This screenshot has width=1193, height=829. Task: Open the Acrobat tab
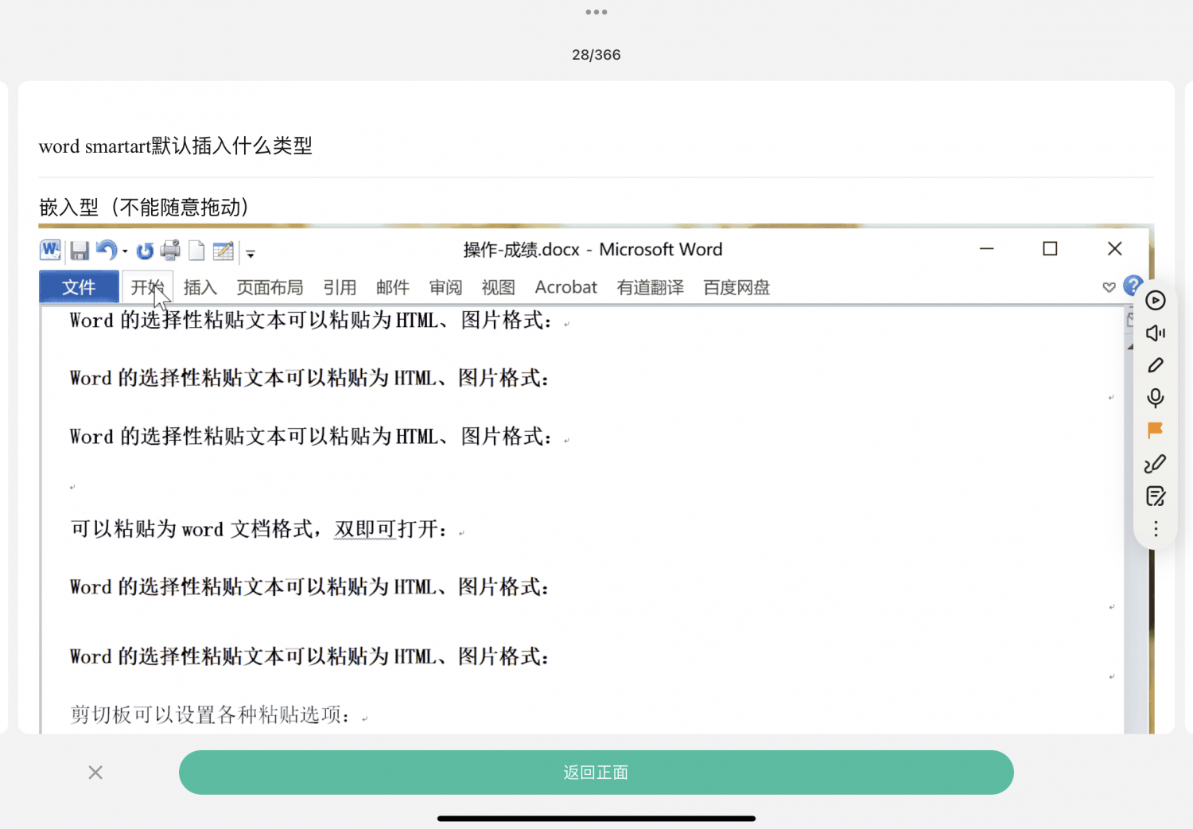(x=565, y=287)
